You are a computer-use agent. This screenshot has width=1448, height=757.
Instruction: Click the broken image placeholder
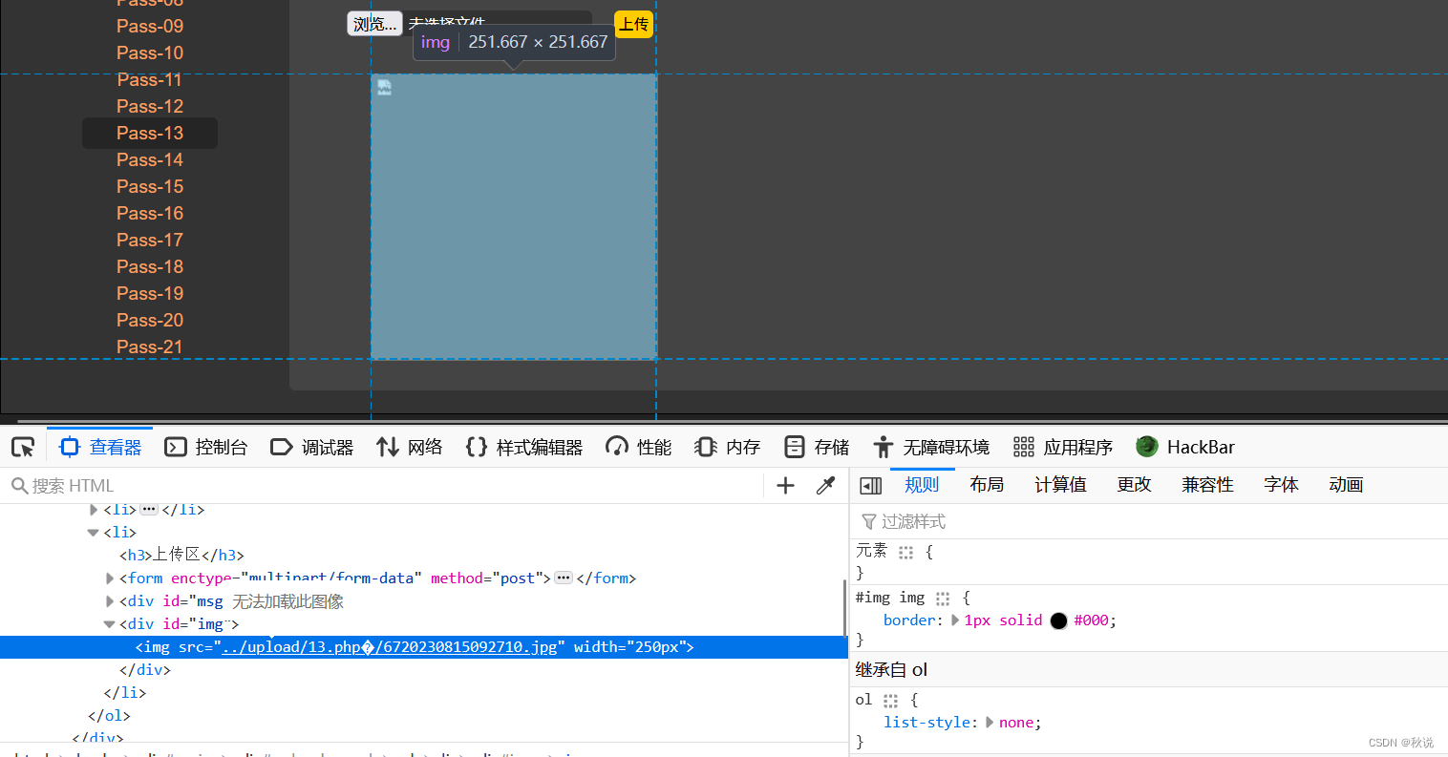coord(514,217)
